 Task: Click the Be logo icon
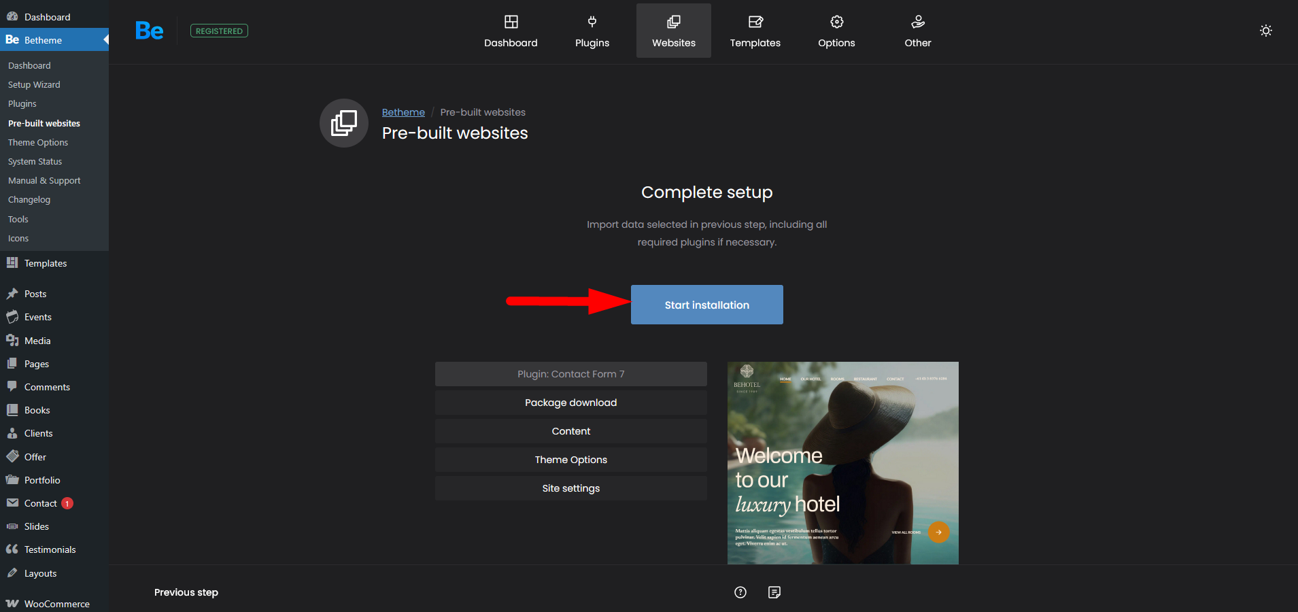(x=150, y=31)
